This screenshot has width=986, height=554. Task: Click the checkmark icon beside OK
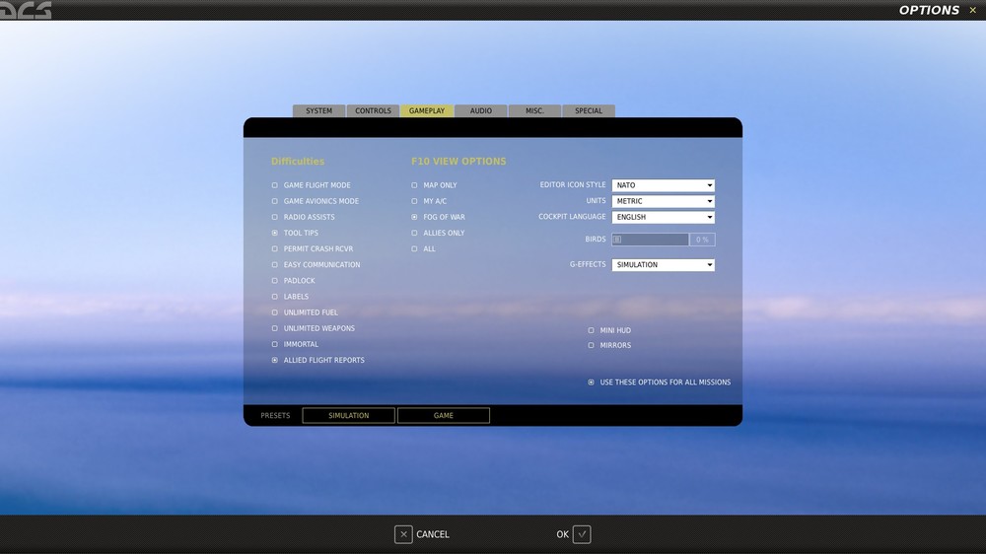pos(582,534)
